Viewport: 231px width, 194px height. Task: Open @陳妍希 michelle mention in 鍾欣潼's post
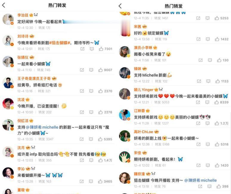pyautogui.click(x=200, y=180)
